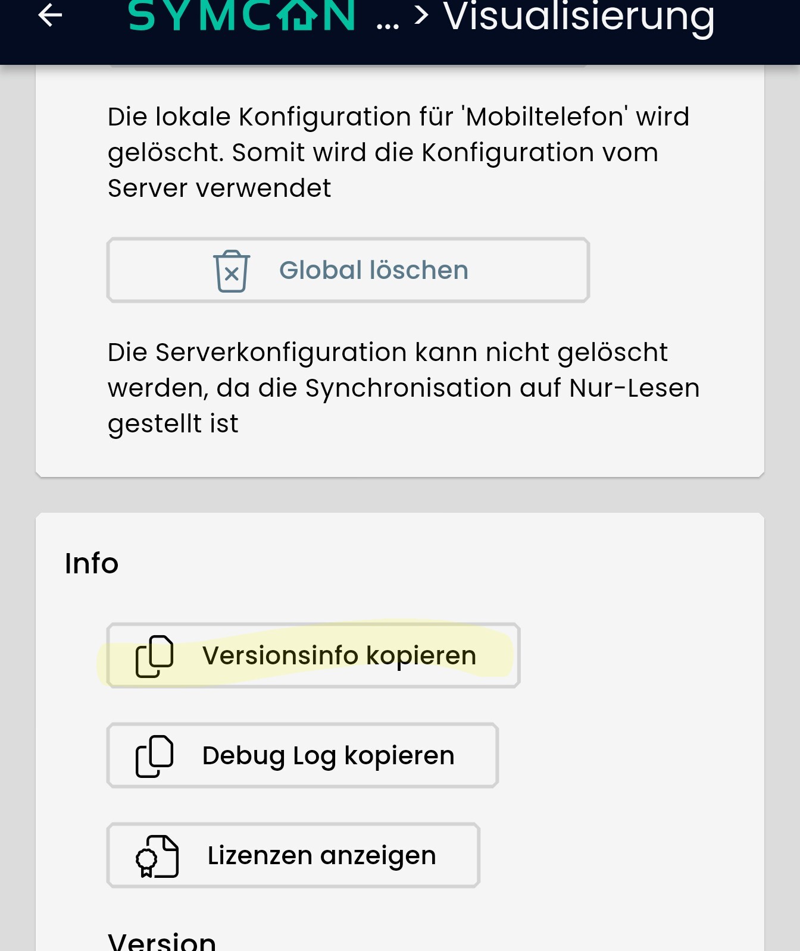The width and height of the screenshot is (800, 951).
Task: Tap the back arrow in header
Action: click(50, 15)
